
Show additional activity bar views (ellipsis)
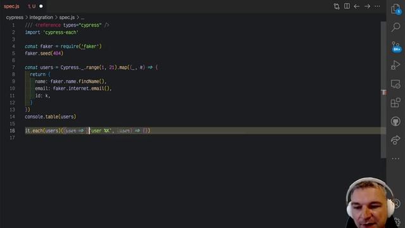click(396, 158)
